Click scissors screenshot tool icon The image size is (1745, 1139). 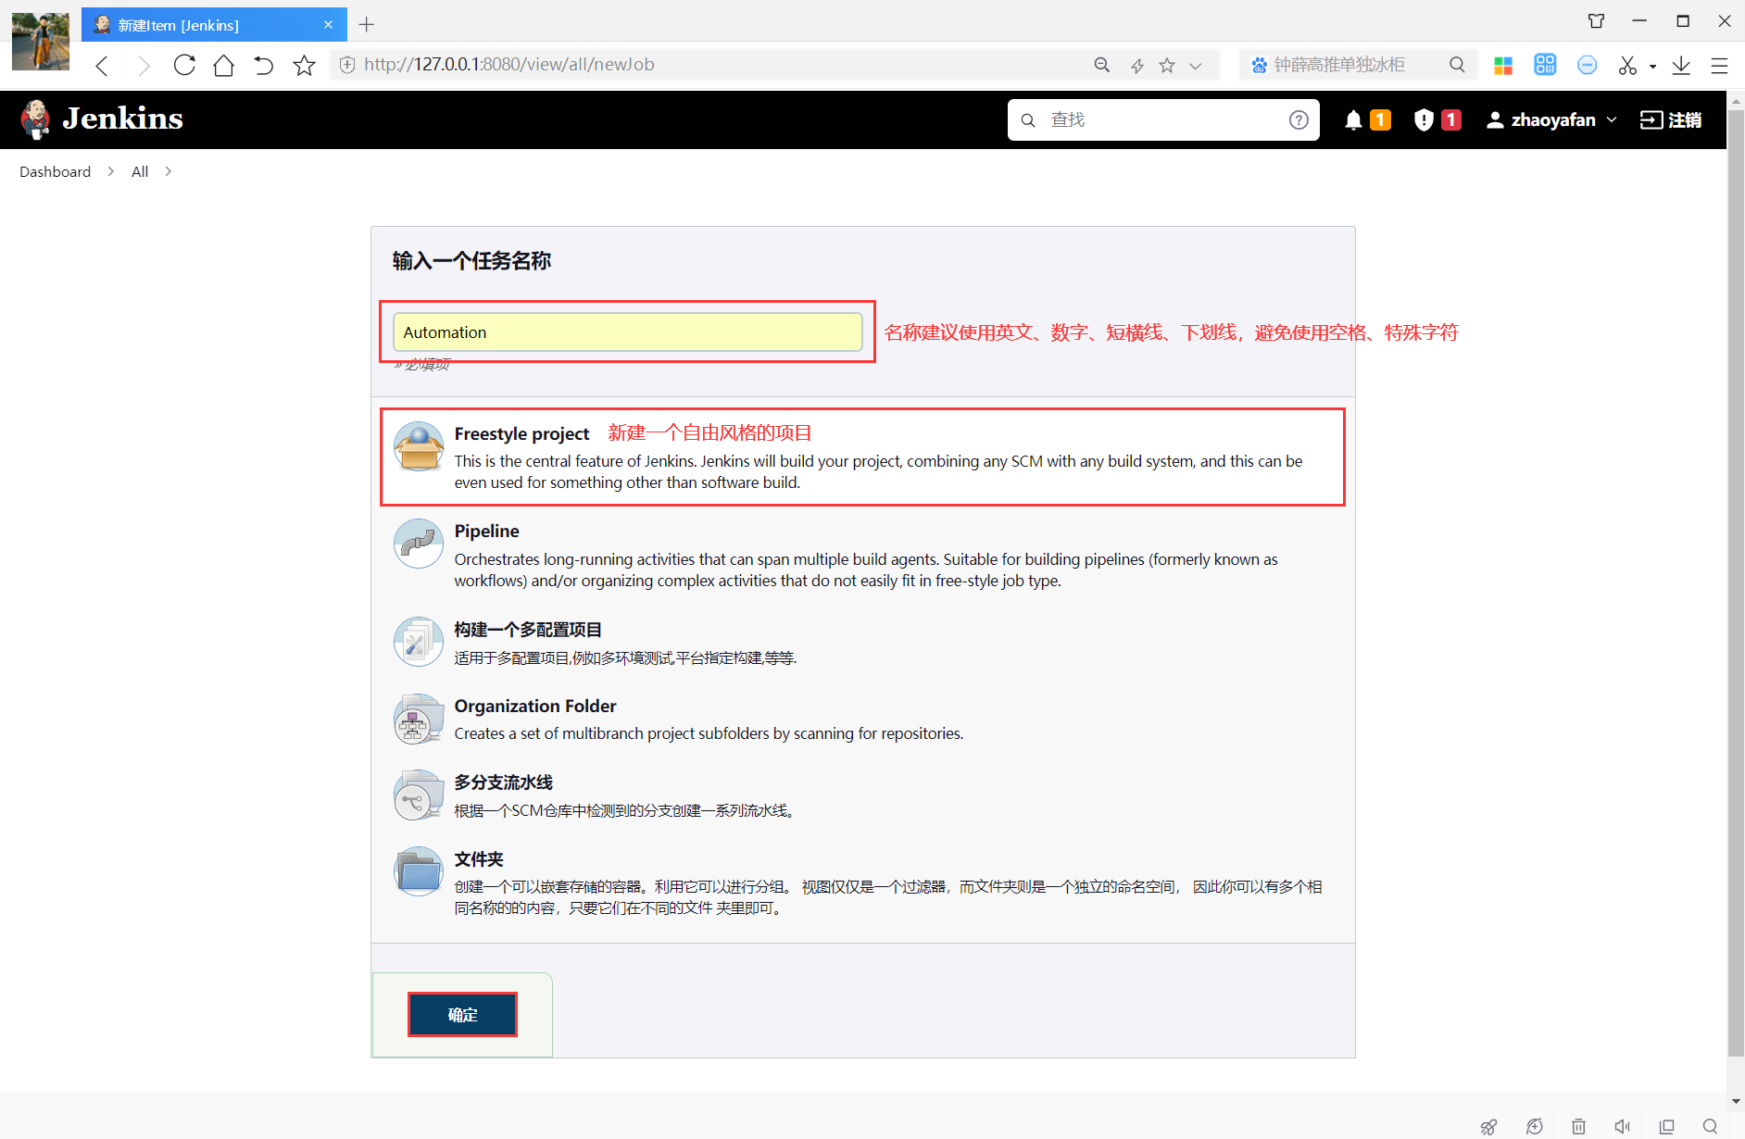click(1627, 65)
